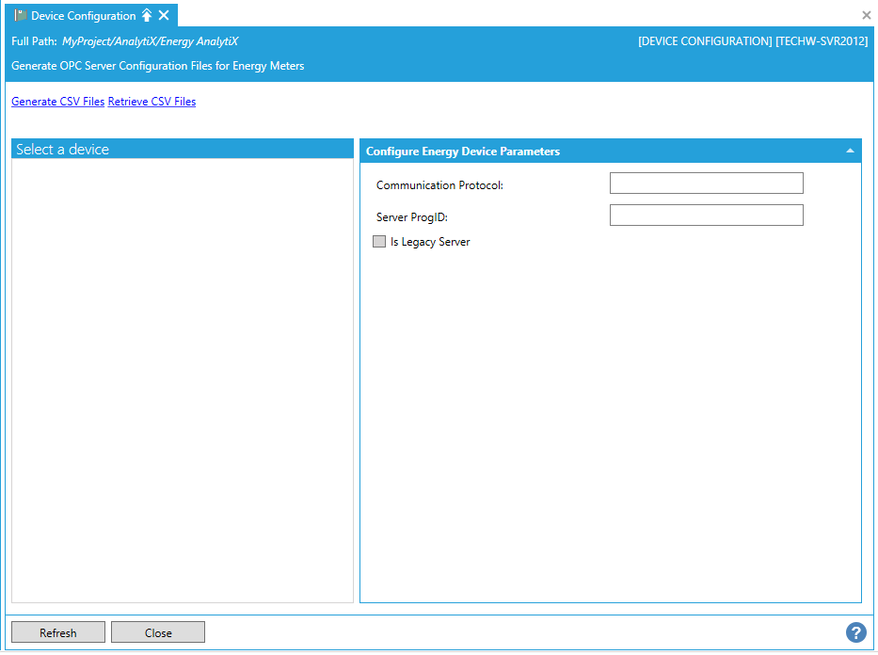878x655 pixels.
Task: Open help via the blue question mark icon
Action: point(855,632)
